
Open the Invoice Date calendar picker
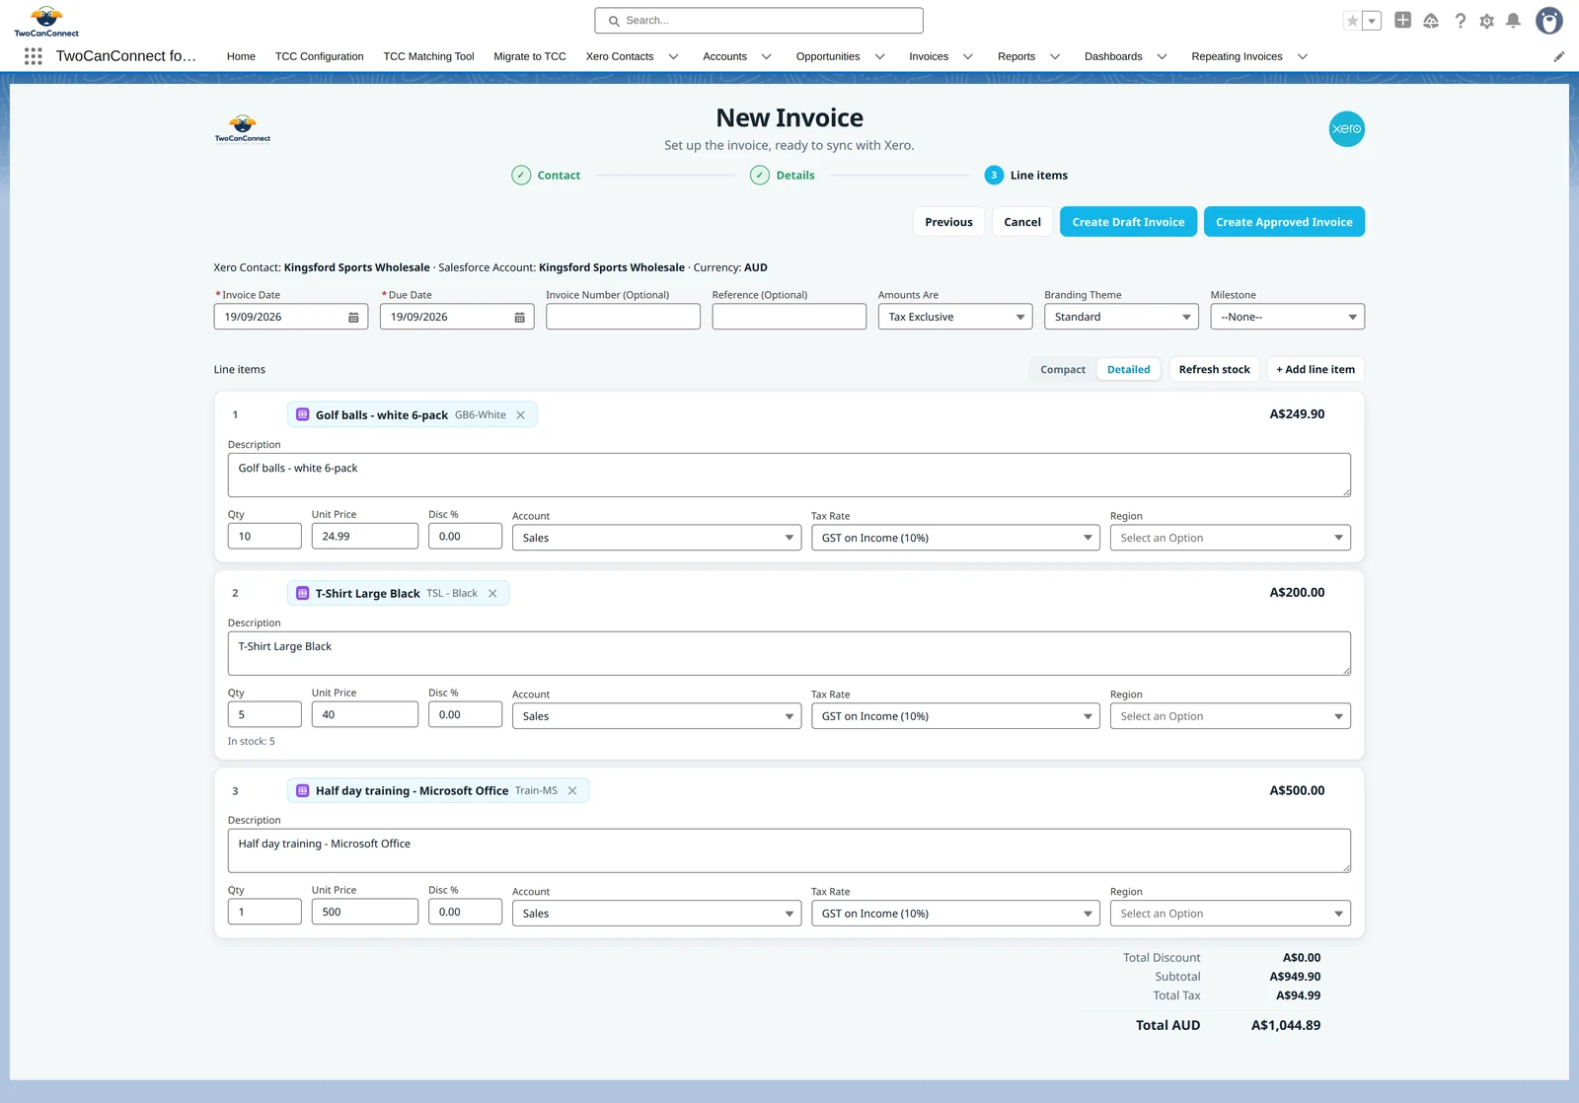(353, 318)
